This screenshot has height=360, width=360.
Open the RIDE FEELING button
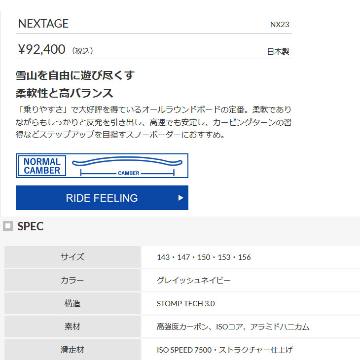[x=102, y=198]
